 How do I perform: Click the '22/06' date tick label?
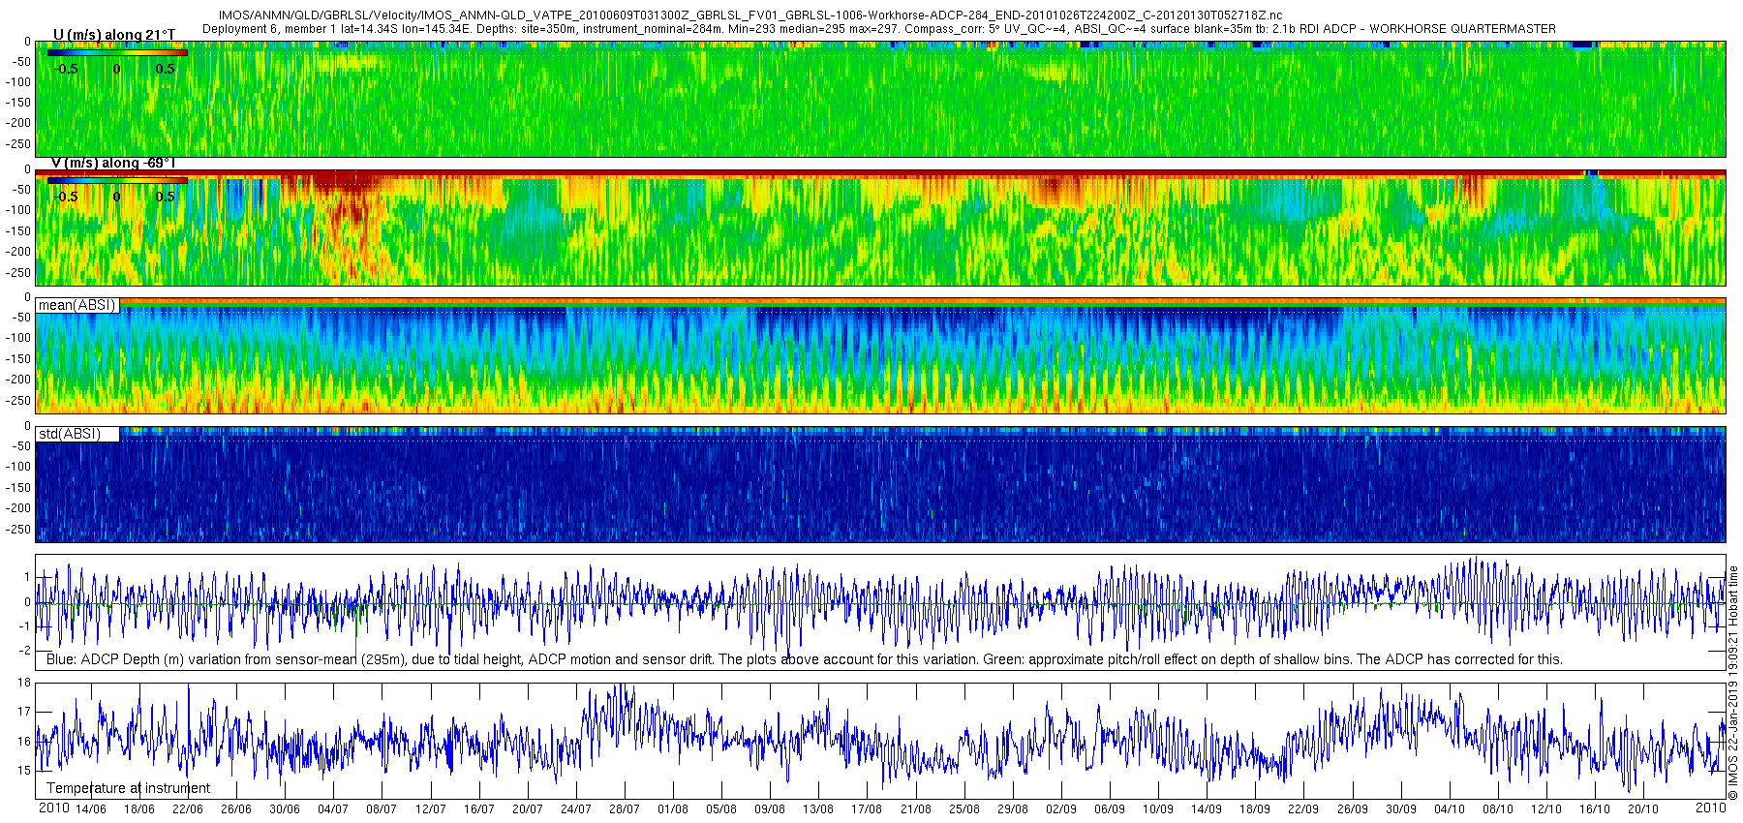[x=188, y=809]
